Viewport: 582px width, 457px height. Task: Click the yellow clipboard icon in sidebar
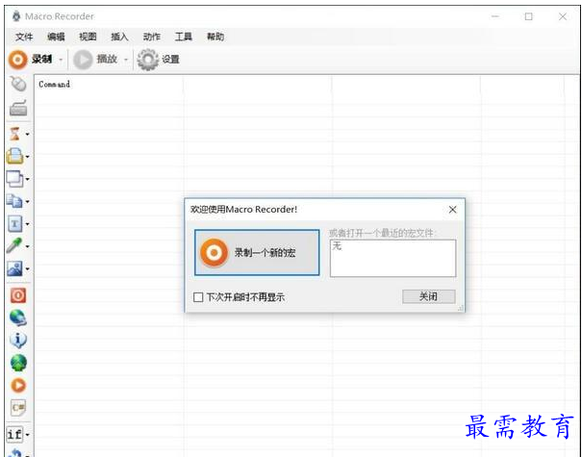(14, 156)
